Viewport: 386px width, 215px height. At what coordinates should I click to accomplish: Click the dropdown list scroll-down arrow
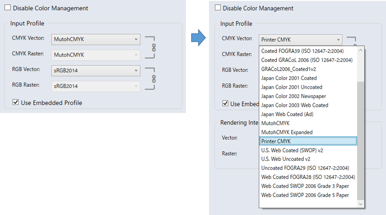click(x=361, y=204)
